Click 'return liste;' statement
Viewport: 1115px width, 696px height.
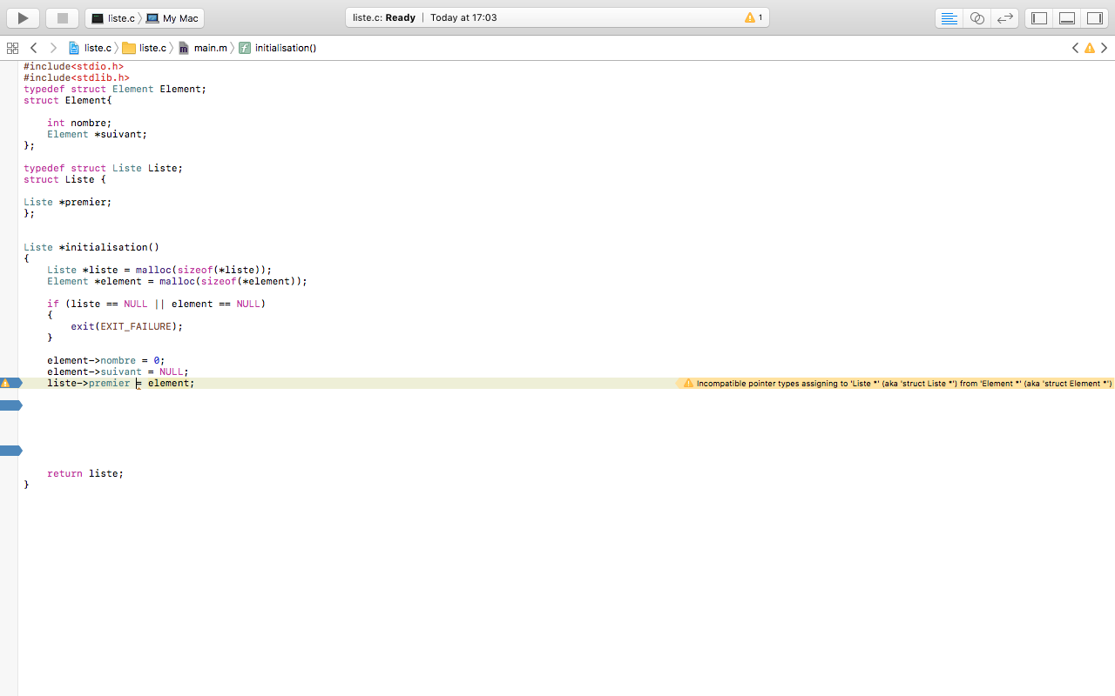[85, 473]
